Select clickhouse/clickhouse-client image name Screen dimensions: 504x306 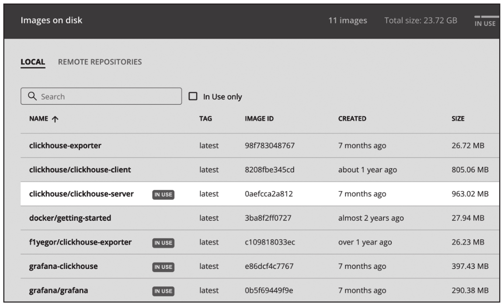tap(80, 169)
